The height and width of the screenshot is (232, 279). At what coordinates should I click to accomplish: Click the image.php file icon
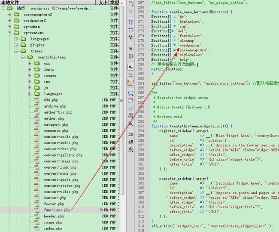pos(37,223)
